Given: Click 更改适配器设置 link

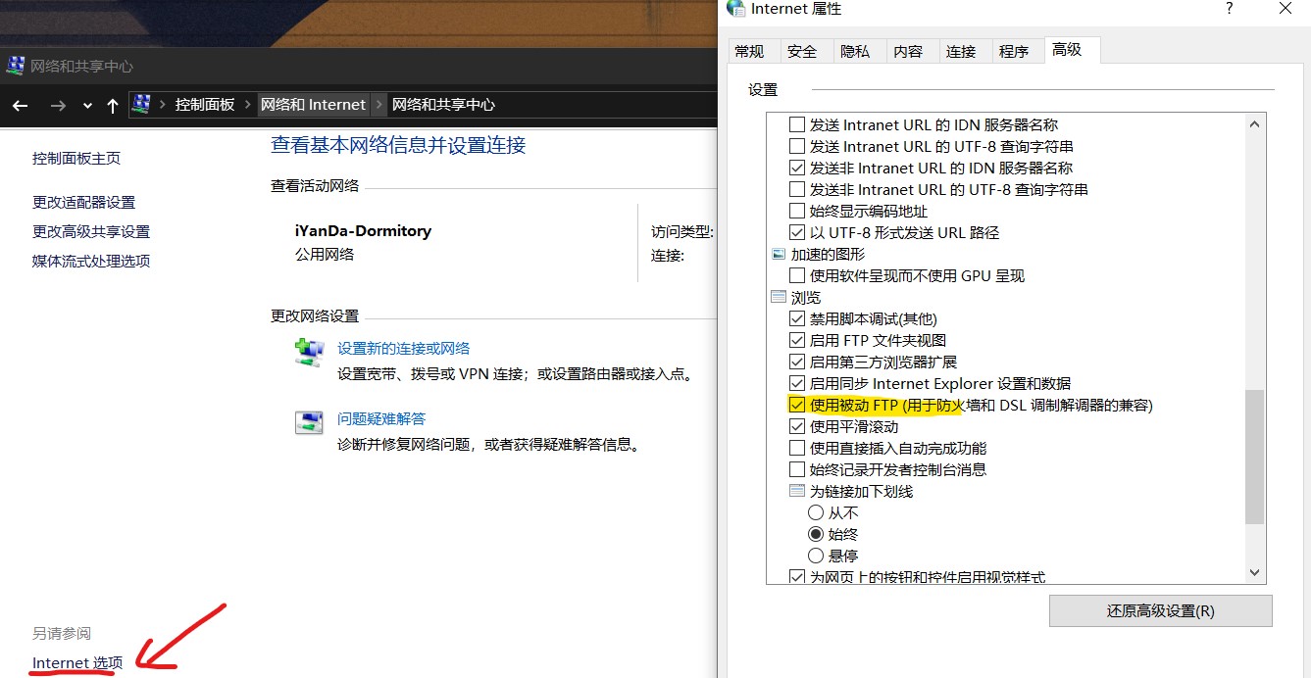Looking at the screenshot, I should tap(83, 203).
